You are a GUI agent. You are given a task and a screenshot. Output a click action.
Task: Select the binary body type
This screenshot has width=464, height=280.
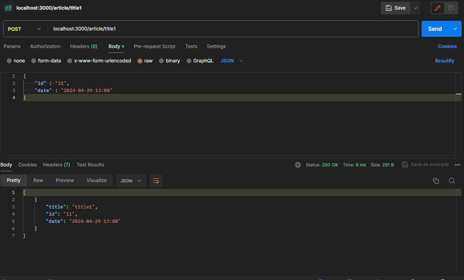170,61
